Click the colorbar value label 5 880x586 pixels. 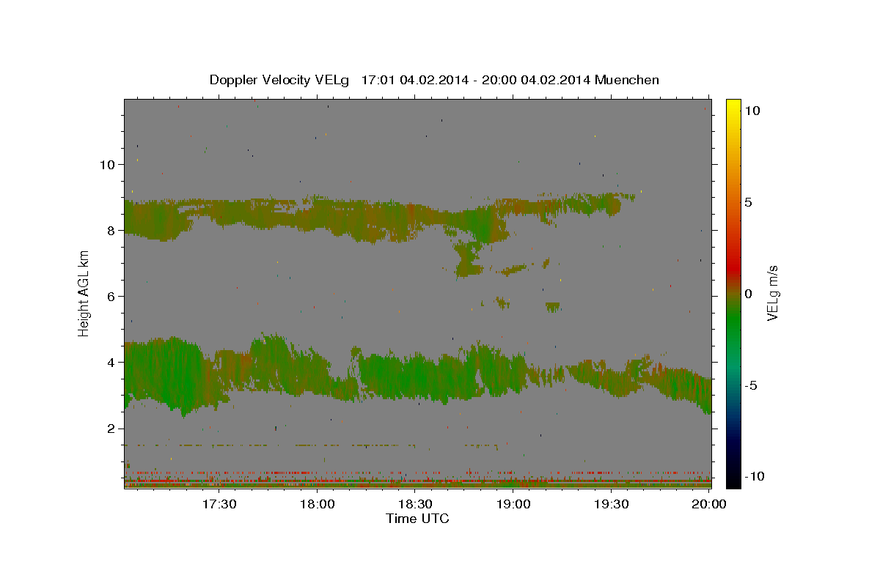click(749, 202)
